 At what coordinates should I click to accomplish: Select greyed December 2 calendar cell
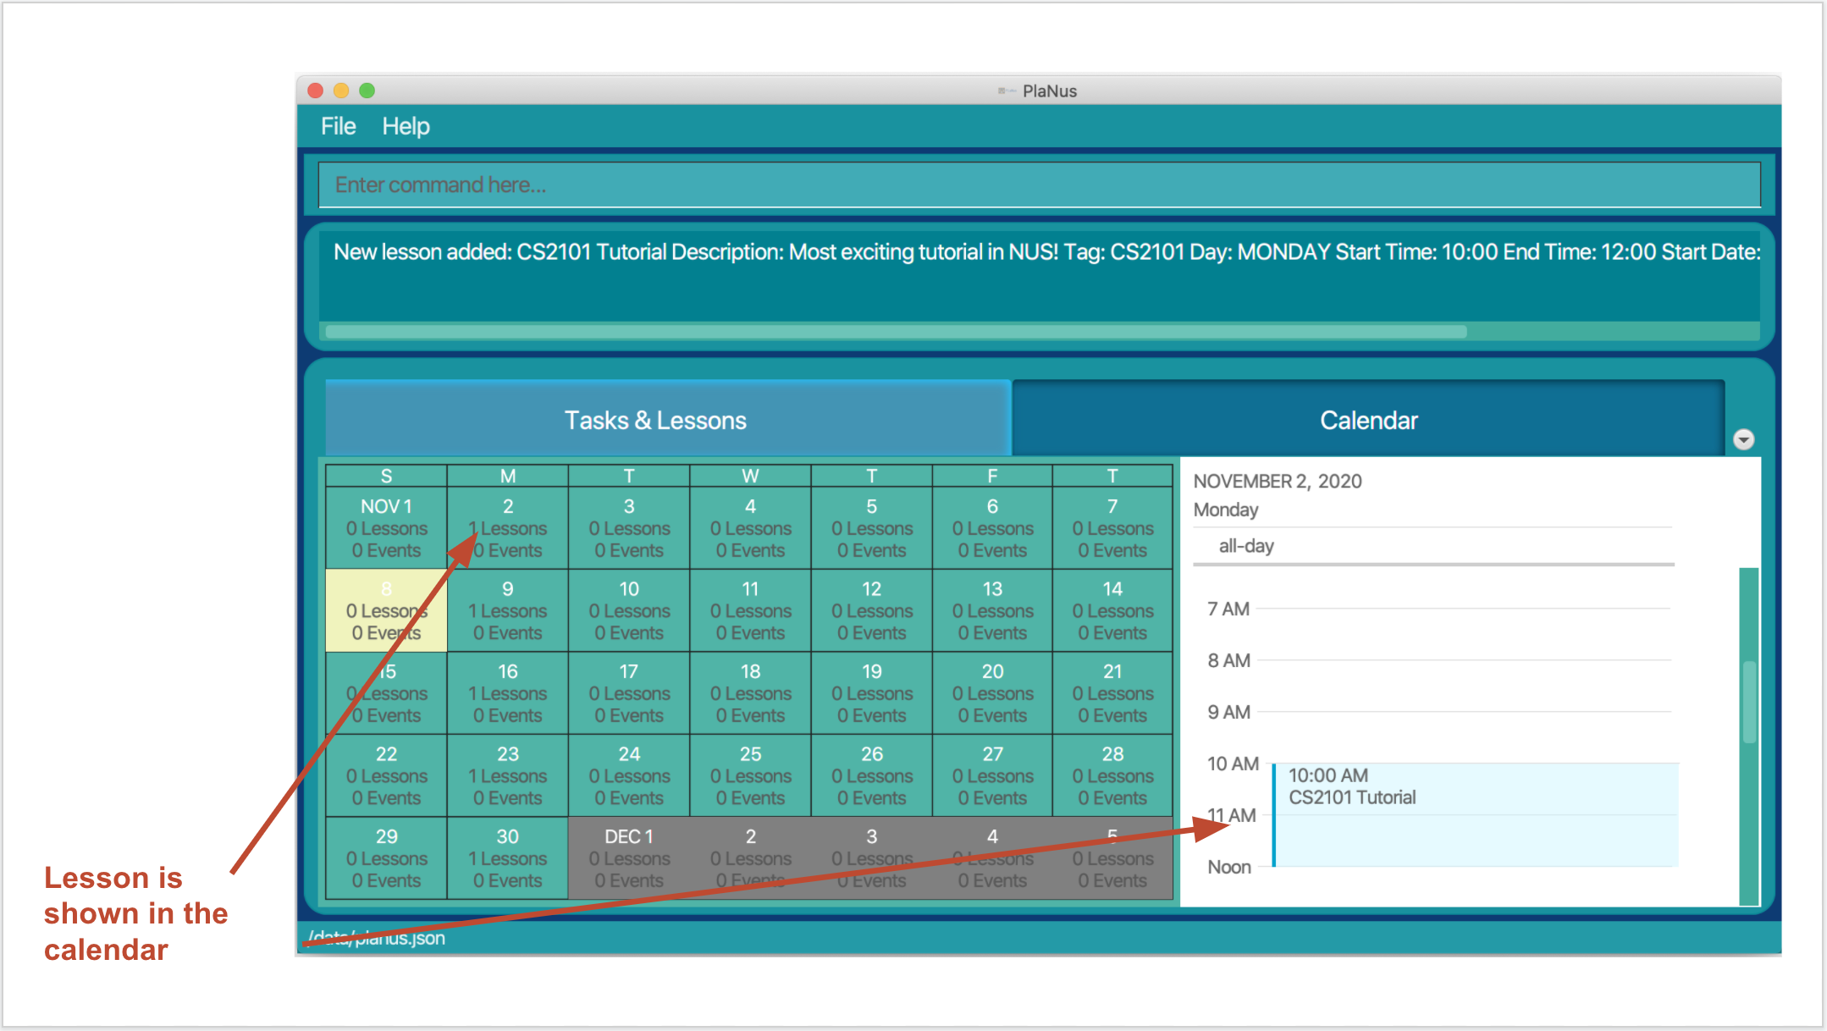point(750,858)
